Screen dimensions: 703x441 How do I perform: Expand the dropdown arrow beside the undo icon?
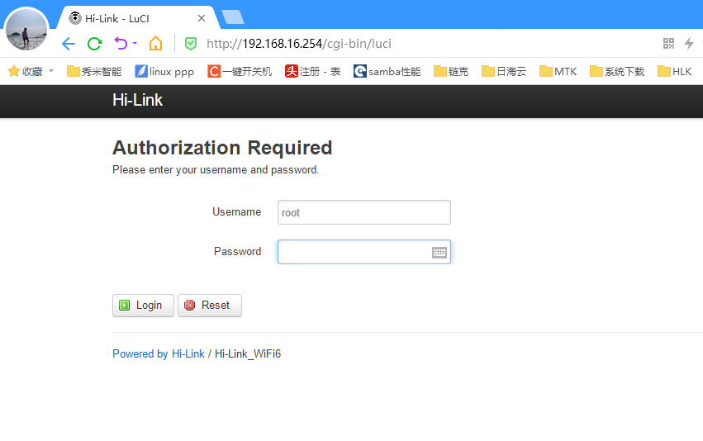pos(135,44)
